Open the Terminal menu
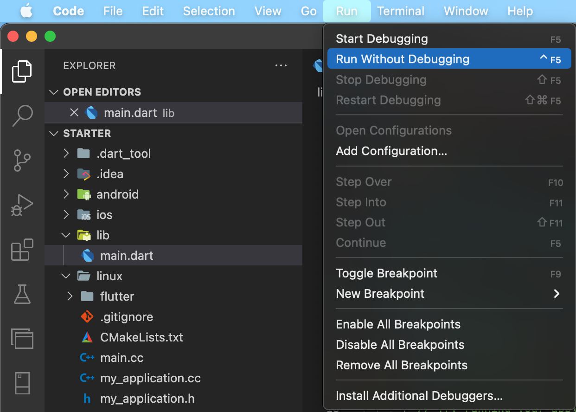Image resolution: width=576 pixels, height=412 pixels. click(401, 11)
